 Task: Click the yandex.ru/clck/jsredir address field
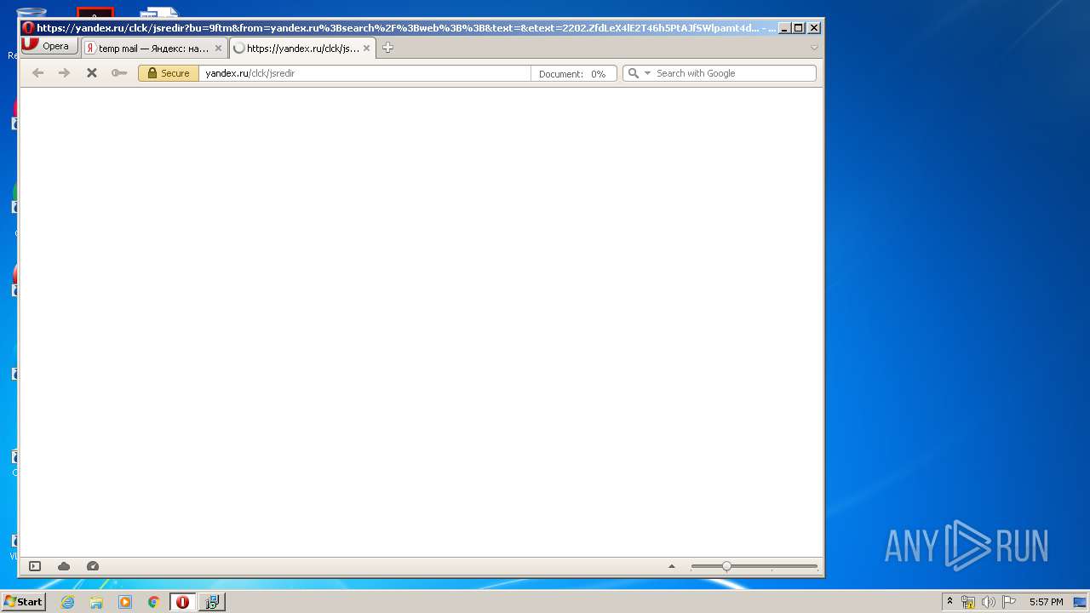(364, 73)
